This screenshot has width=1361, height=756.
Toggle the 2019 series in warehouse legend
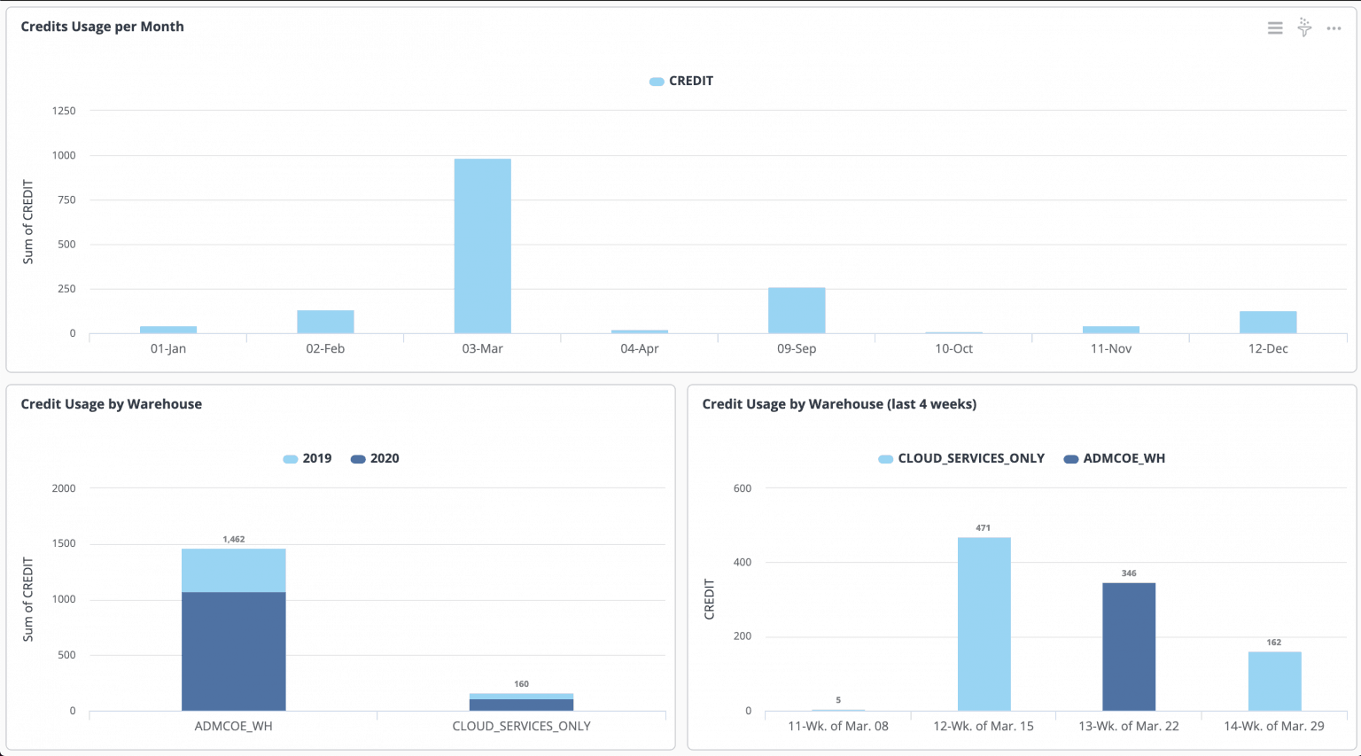[307, 458]
